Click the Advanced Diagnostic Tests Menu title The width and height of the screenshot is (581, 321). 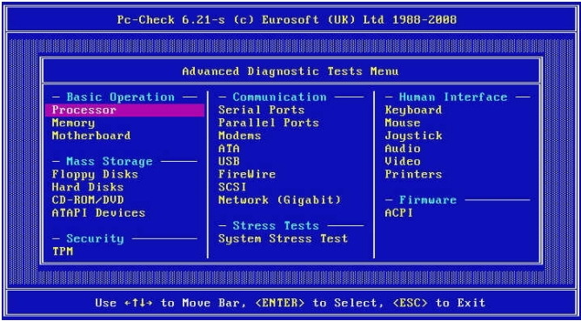(x=290, y=71)
